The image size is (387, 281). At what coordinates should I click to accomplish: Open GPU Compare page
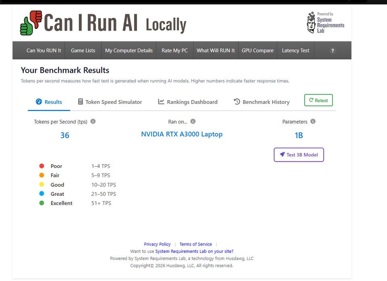point(258,50)
